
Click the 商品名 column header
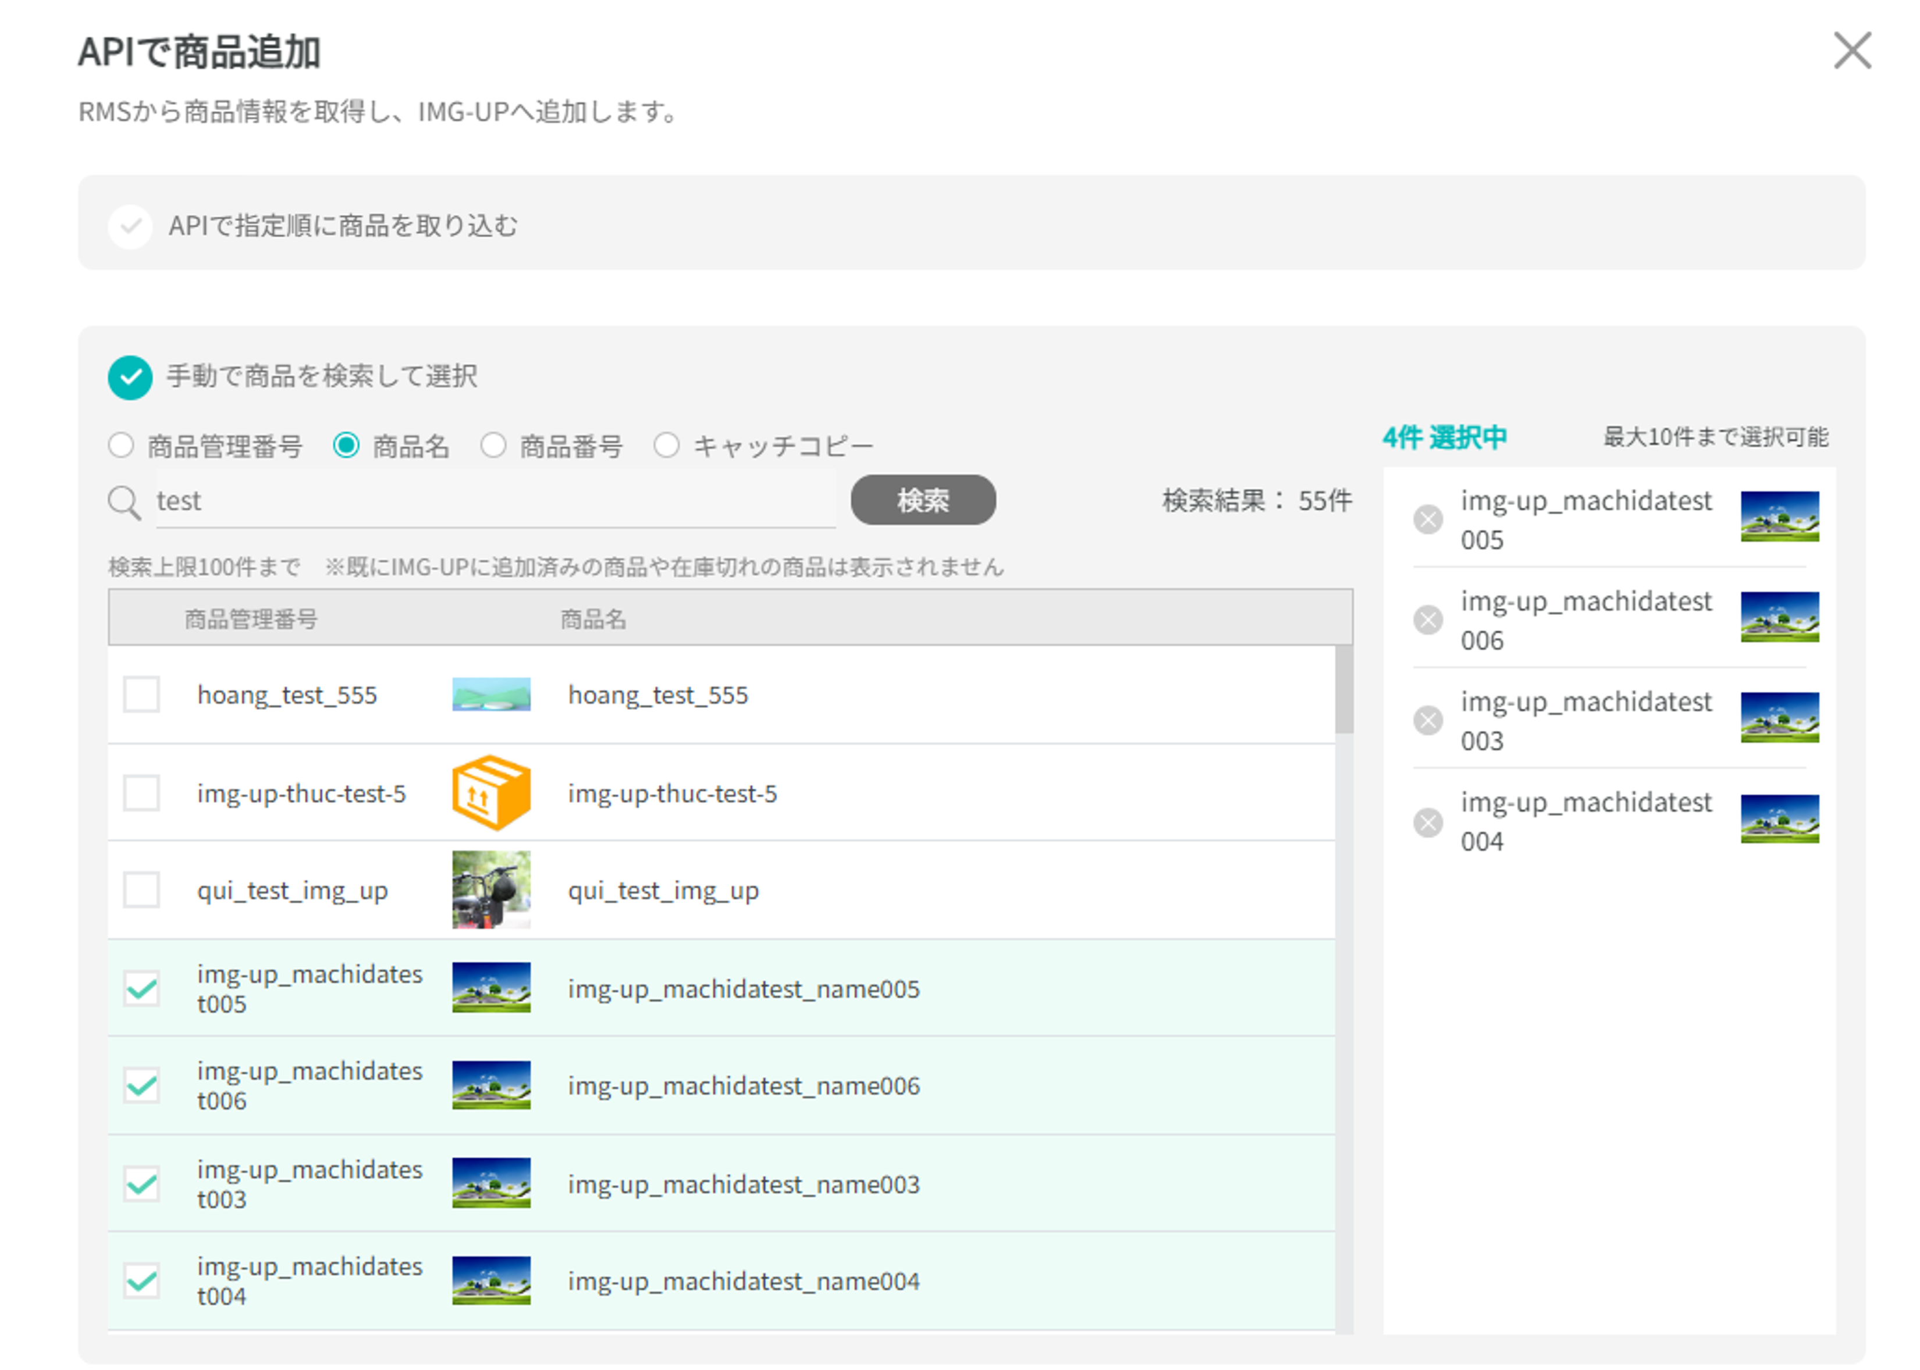[x=593, y=619]
